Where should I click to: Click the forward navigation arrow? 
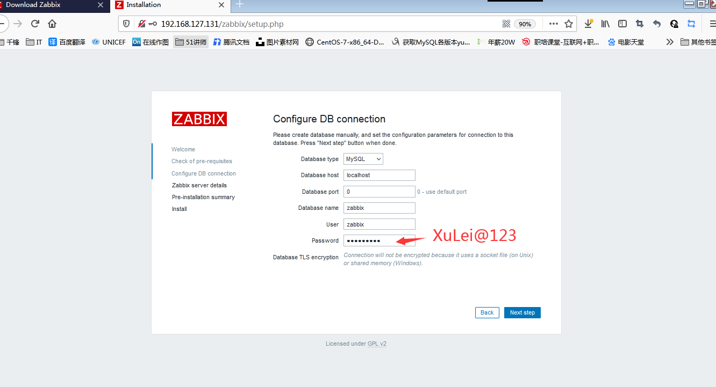tap(18, 24)
